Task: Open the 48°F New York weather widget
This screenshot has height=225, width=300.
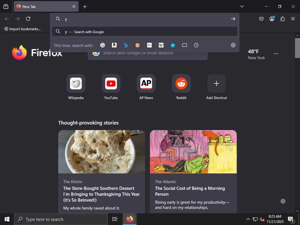Action: point(256,54)
